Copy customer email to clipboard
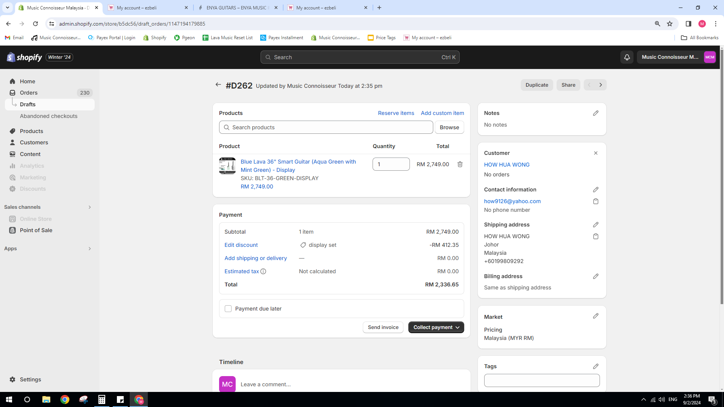This screenshot has height=407, width=724. (x=595, y=201)
